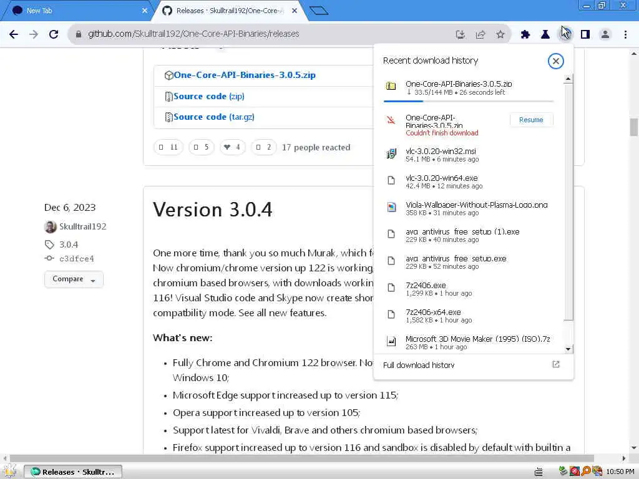The image size is (639, 479).
Task: Click the taskbar clock 10:50 PM
Action: coord(620,472)
